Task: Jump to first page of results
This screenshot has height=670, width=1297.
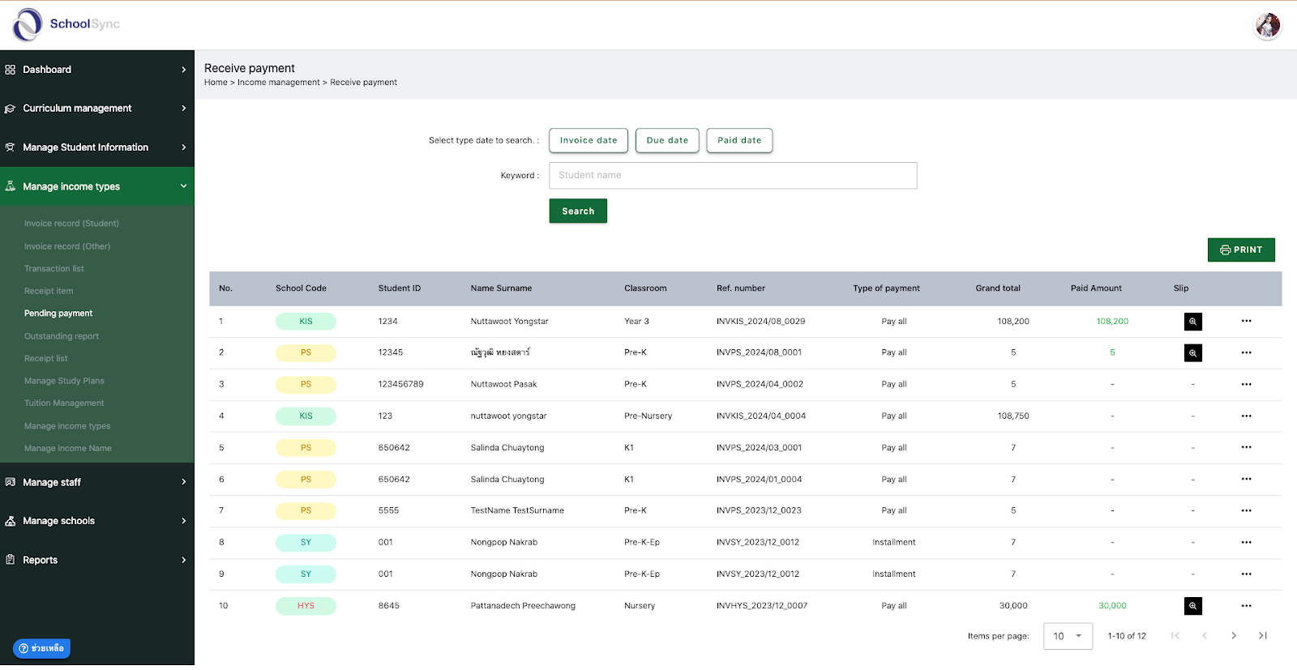Action: pyautogui.click(x=1175, y=636)
